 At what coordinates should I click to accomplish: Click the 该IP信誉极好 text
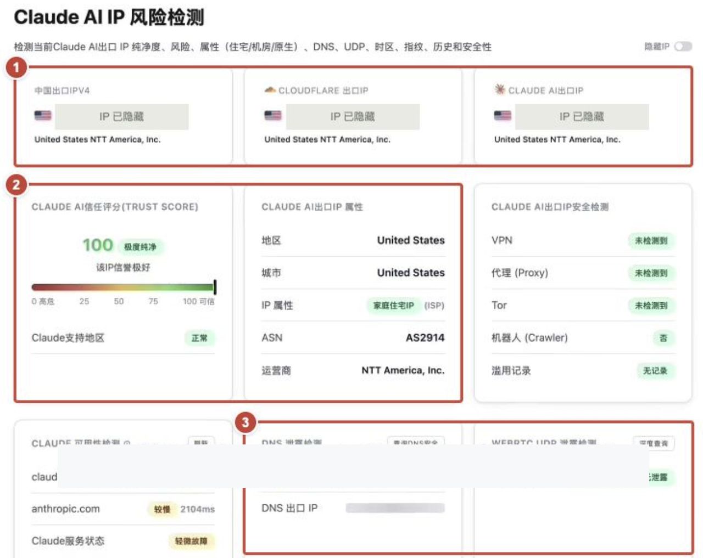[x=123, y=267]
